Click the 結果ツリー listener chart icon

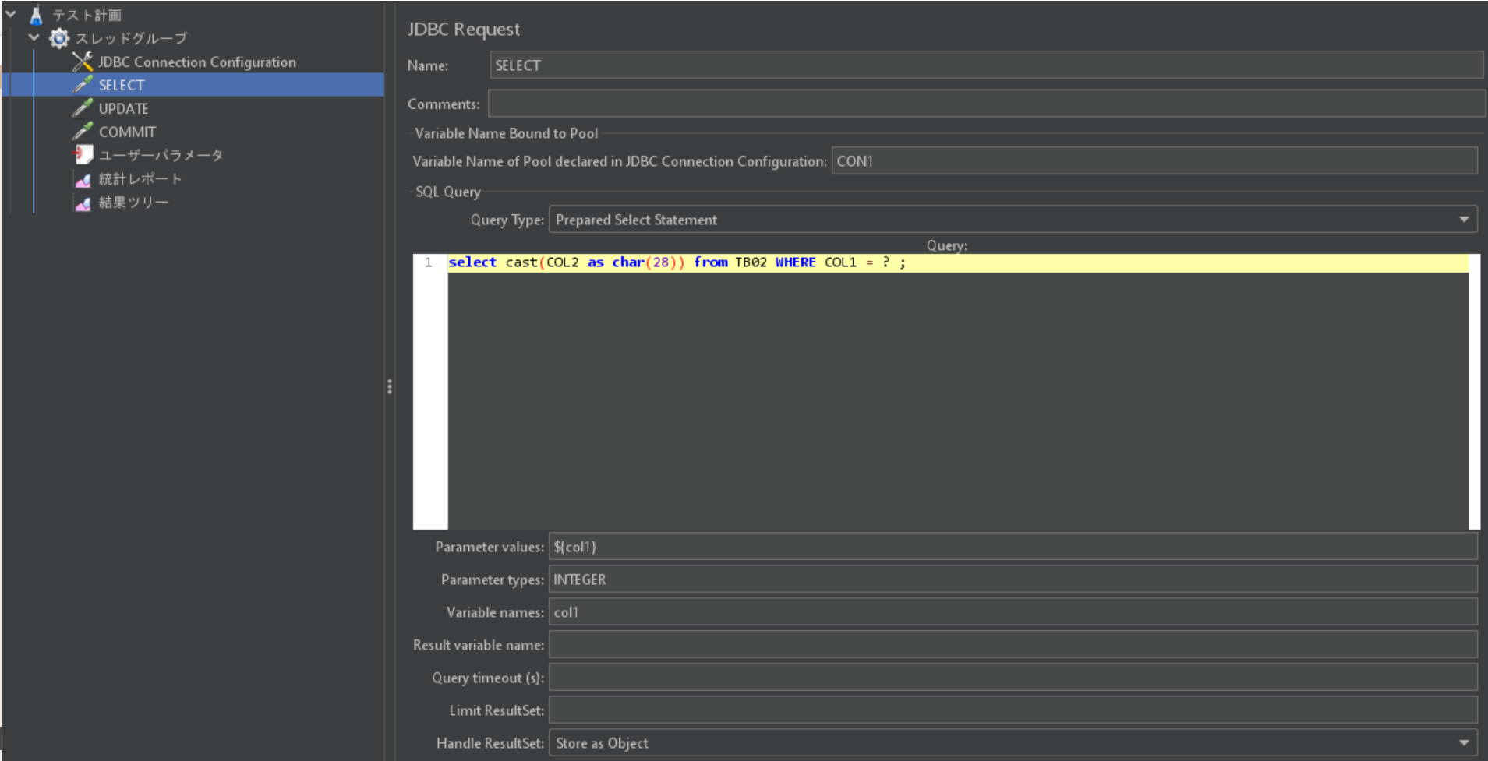83,203
